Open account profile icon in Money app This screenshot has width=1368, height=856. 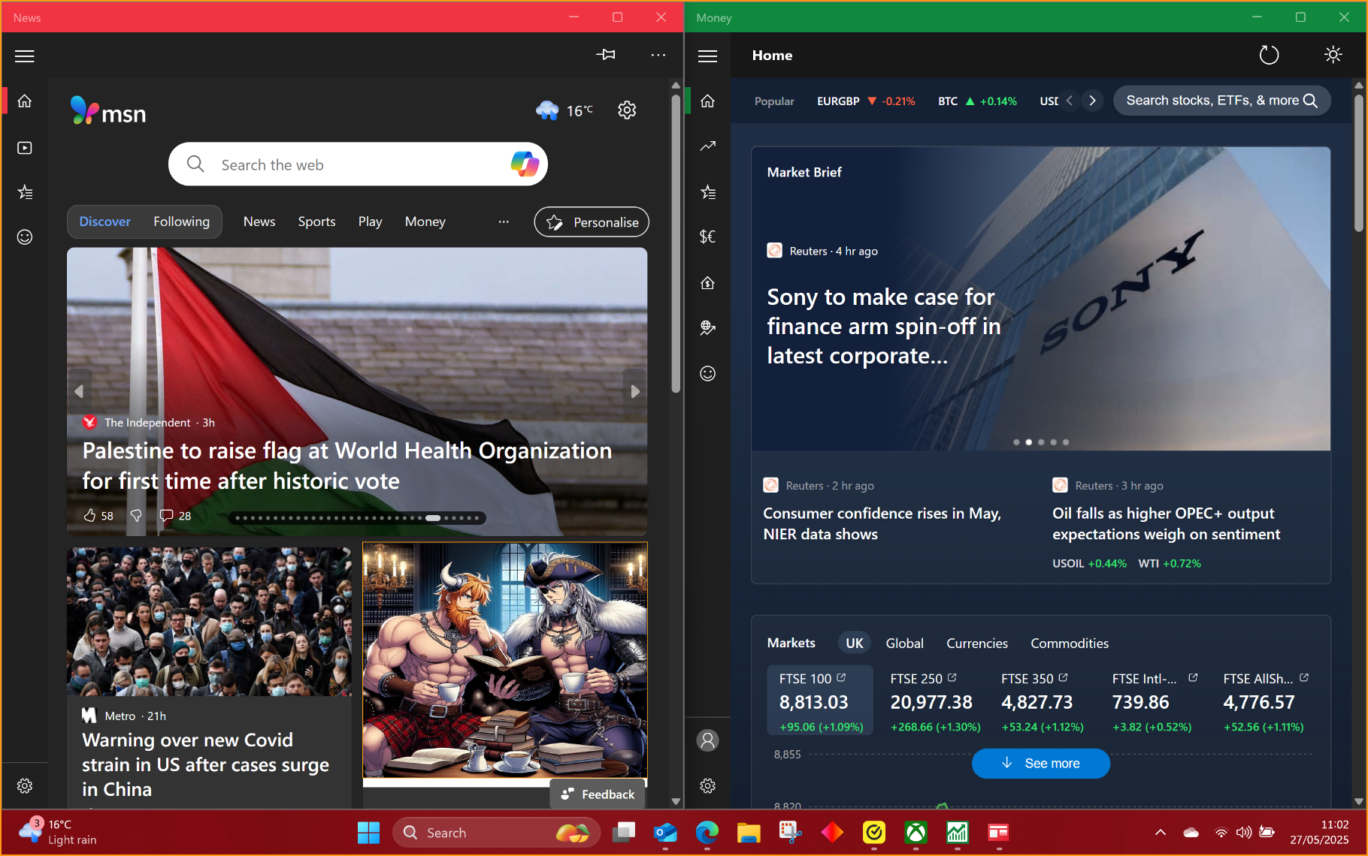(707, 740)
